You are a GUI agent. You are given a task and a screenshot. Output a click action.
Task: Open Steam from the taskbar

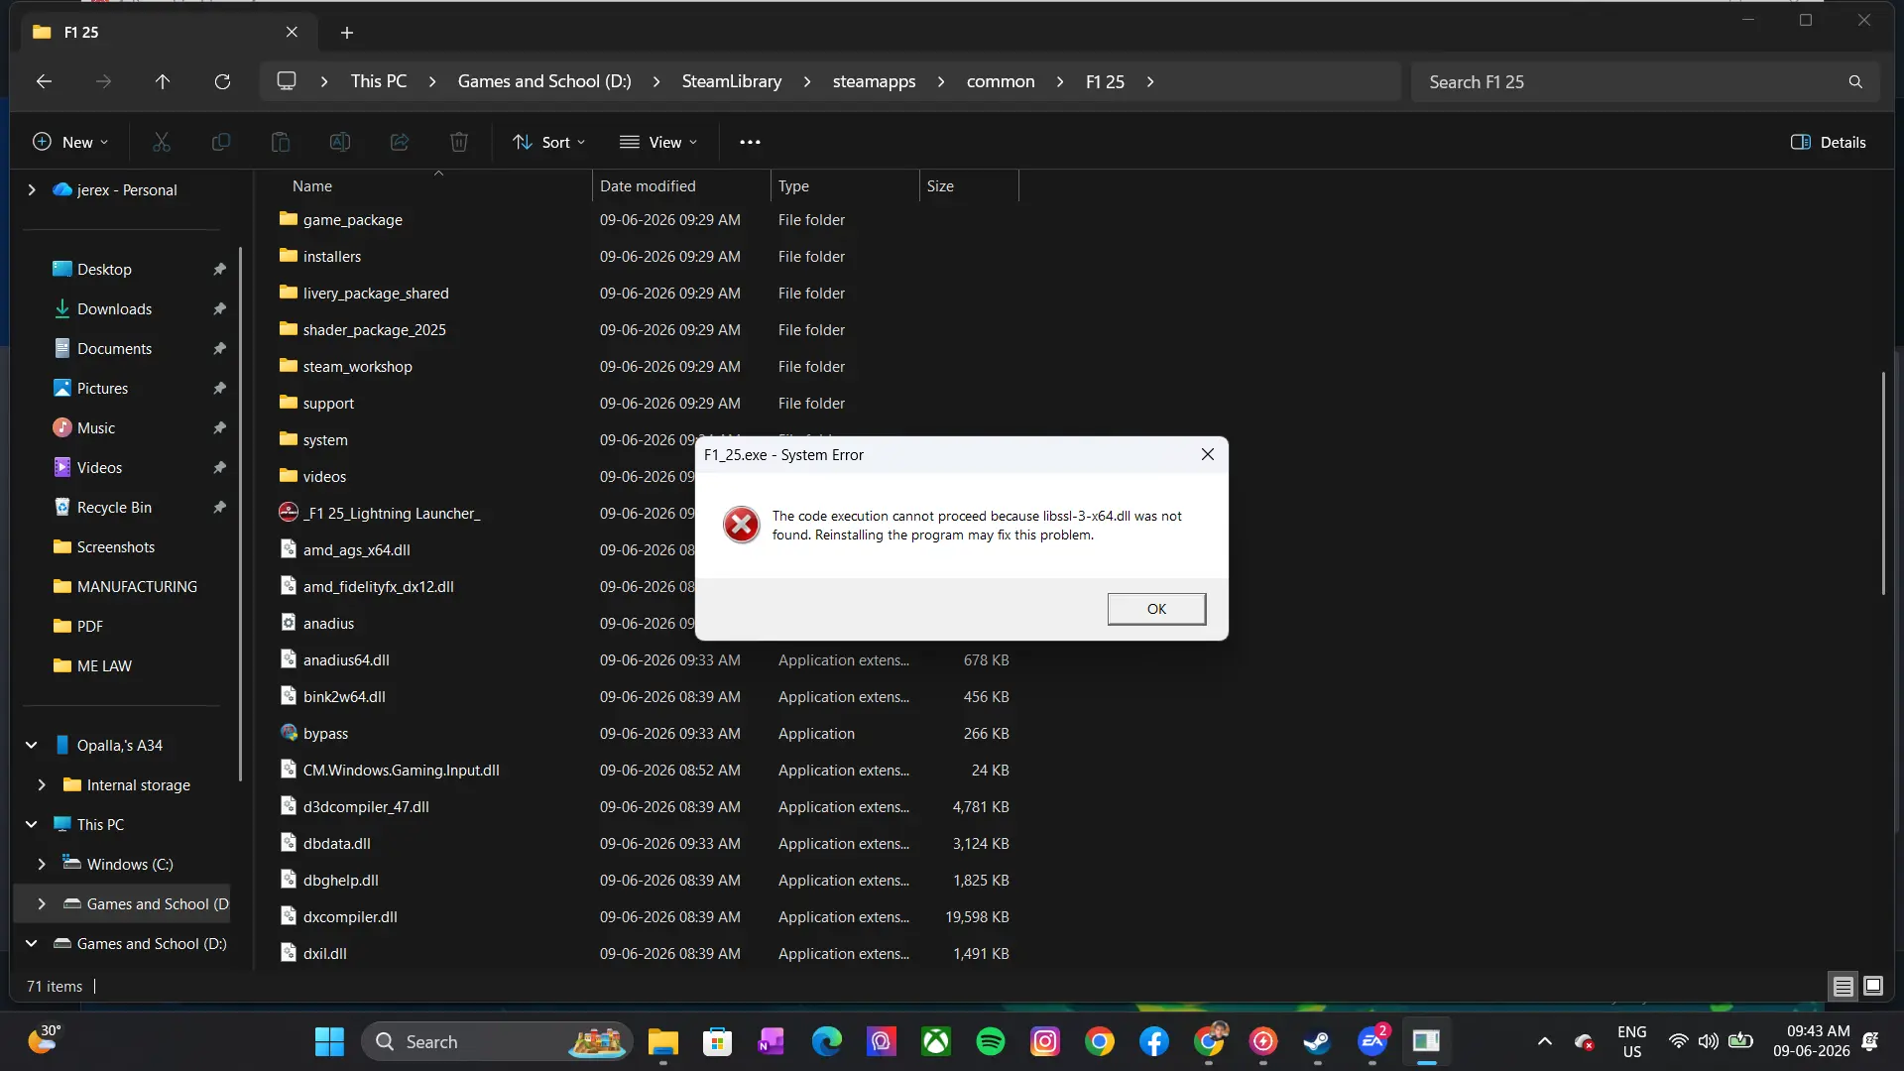tap(1317, 1041)
